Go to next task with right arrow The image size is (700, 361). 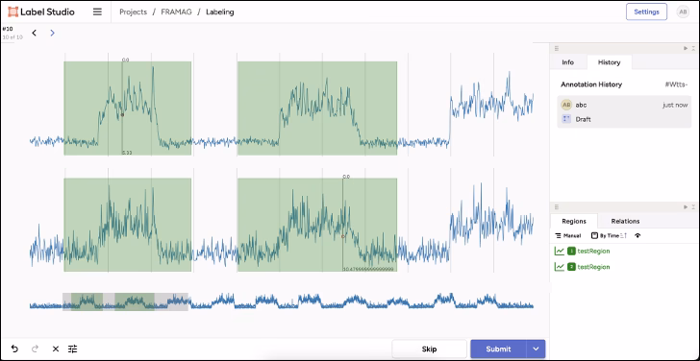(x=52, y=33)
